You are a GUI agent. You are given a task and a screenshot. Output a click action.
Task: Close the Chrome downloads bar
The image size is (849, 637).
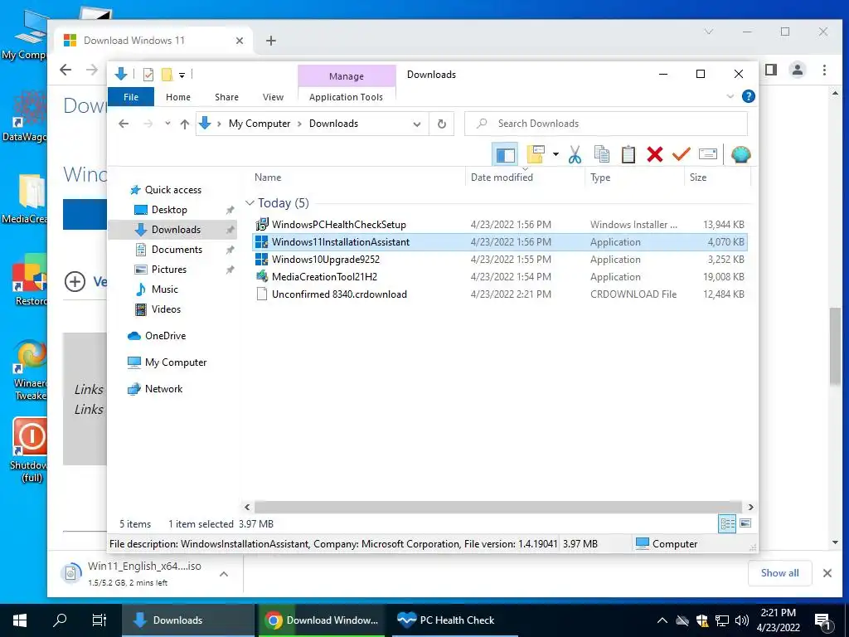[827, 573]
